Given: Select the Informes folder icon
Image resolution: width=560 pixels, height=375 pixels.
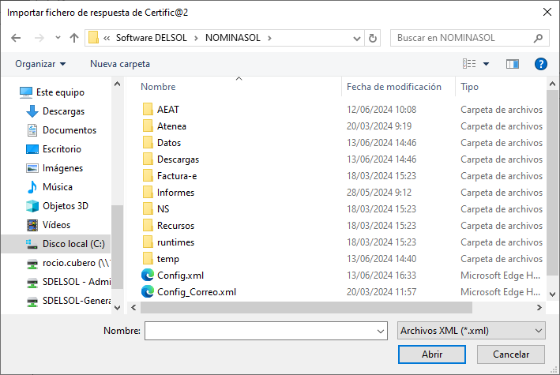Looking at the screenshot, I should click(x=148, y=192).
